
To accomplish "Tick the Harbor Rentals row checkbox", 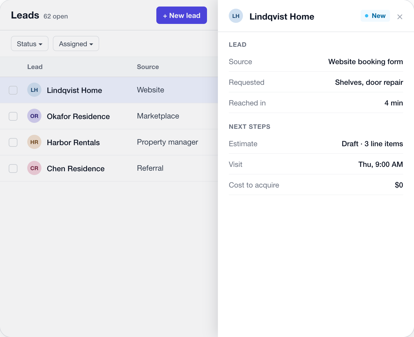I will (x=13, y=142).
